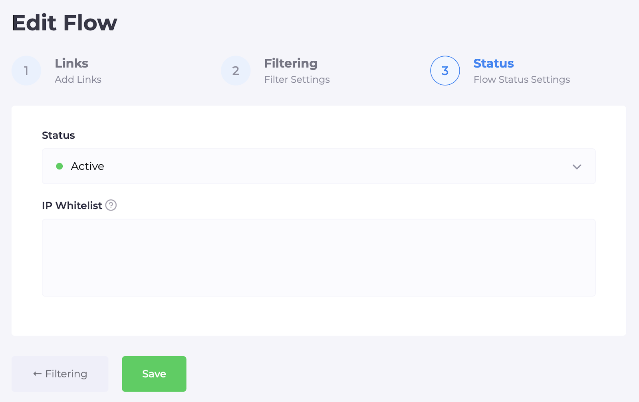639x402 pixels.
Task: Switch to the Links step tab
Action: [x=71, y=63]
